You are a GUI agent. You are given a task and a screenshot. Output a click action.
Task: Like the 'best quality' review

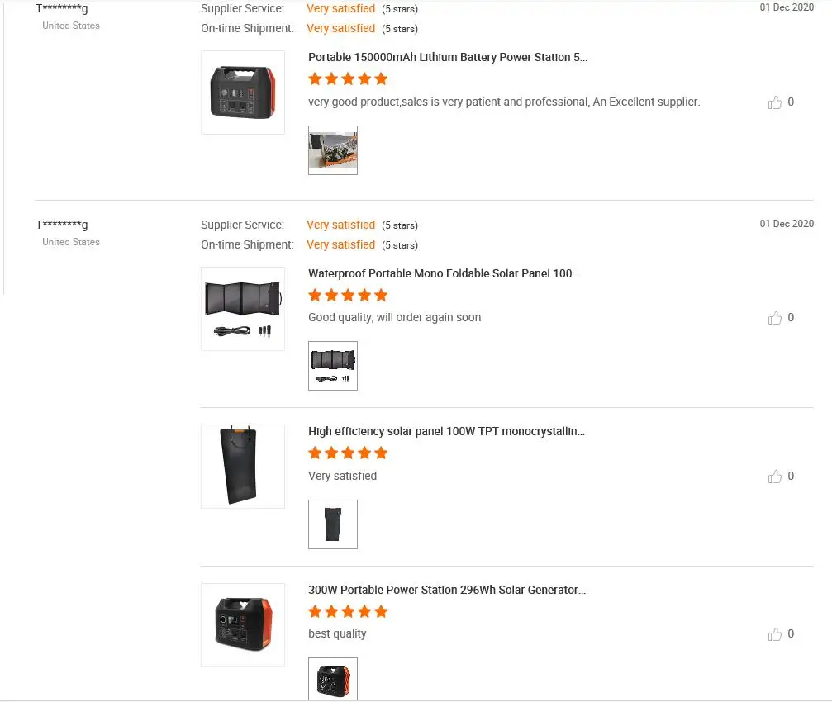pos(775,634)
